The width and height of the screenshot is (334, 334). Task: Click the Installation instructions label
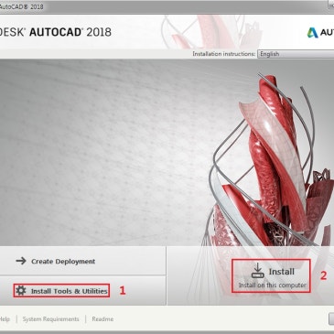point(224,54)
